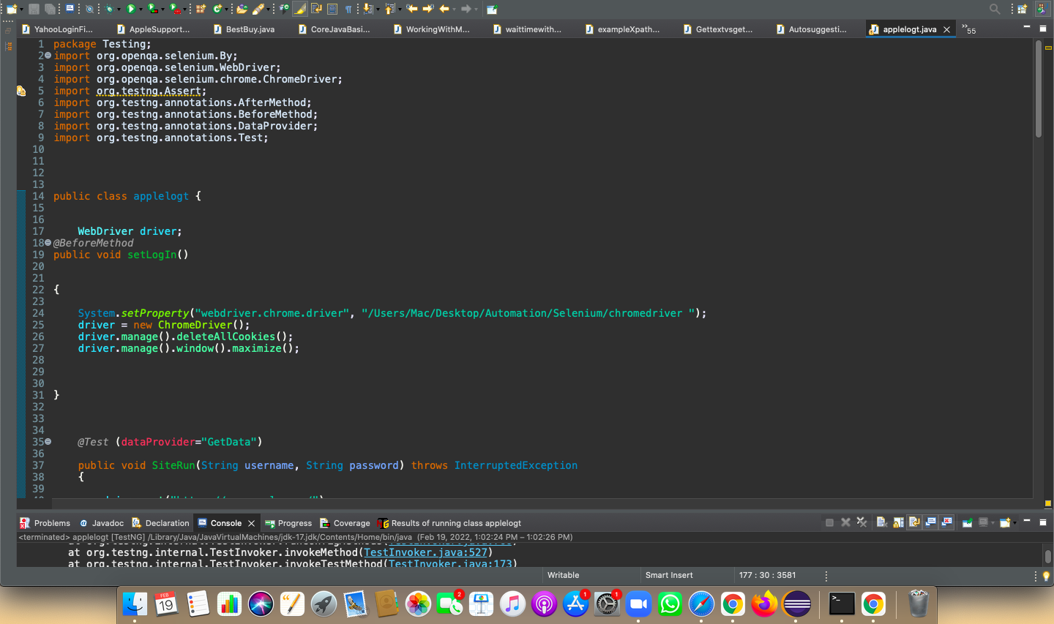
Task: Click the Clear Console icon
Action: click(881, 522)
